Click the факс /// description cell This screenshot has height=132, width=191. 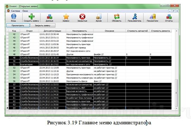[x=109, y=81]
